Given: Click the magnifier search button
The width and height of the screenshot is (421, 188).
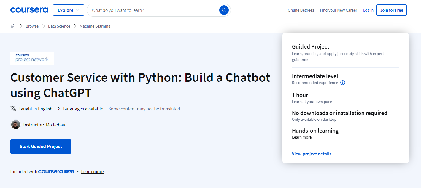Looking at the screenshot, I should point(224,10).
